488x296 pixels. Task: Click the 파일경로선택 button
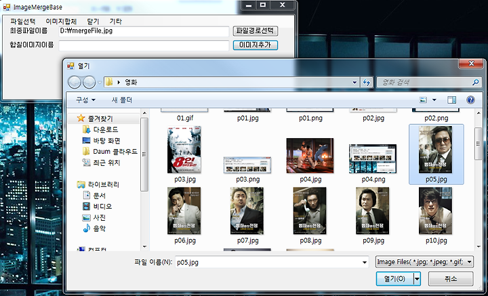point(256,30)
